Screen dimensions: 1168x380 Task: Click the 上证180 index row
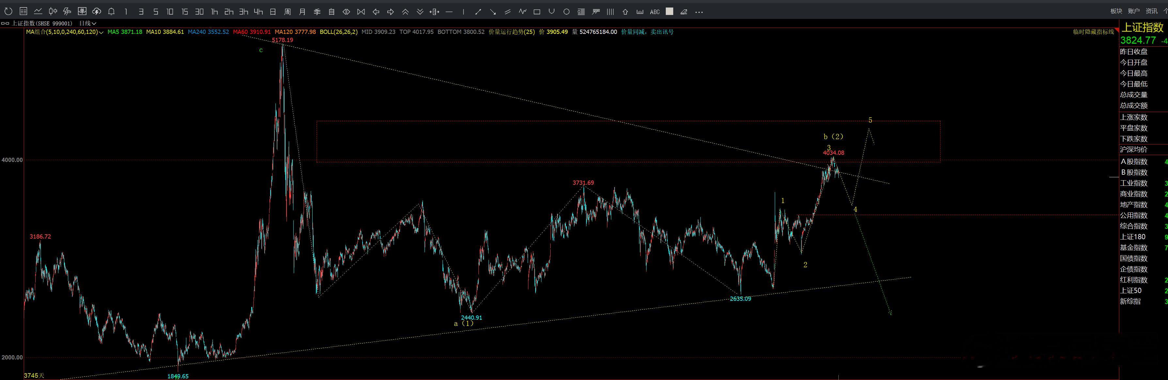(x=1132, y=237)
